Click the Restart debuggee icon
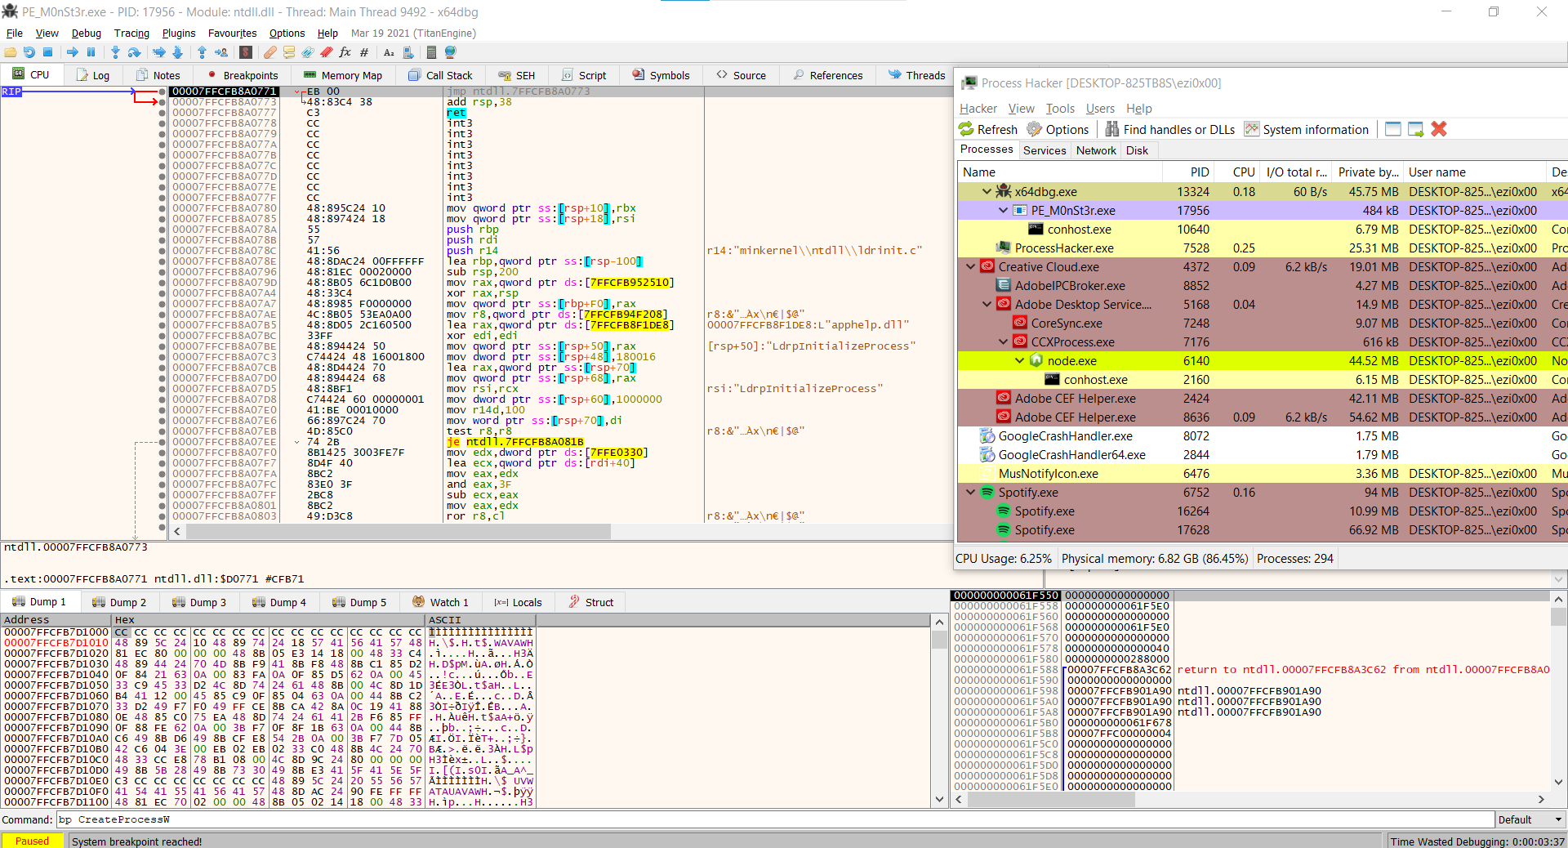This screenshot has width=1568, height=848. 29,52
